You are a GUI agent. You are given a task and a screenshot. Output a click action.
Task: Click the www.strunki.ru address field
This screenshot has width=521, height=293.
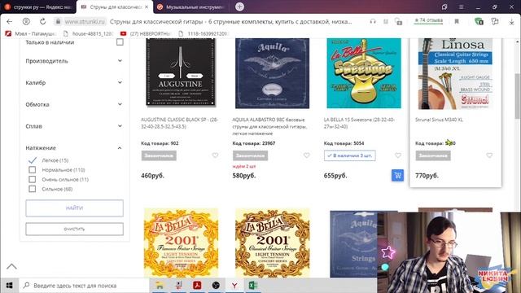85,22
